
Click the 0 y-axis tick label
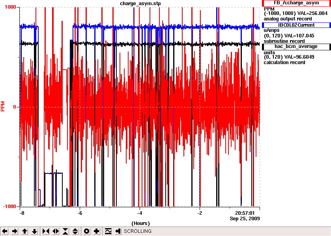tap(15, 107)
